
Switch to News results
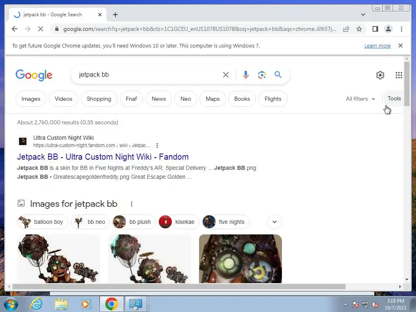point(159,99)
